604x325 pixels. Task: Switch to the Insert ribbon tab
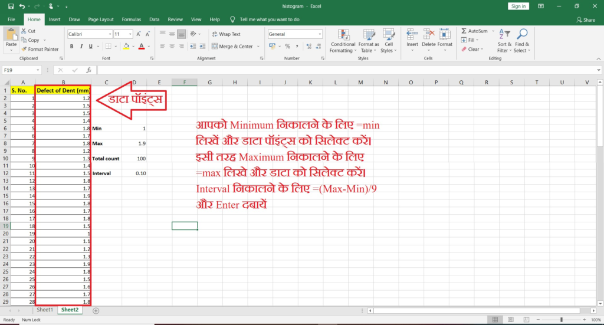54,19
